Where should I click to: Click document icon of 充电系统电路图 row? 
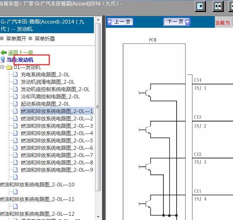click(15, 74)
